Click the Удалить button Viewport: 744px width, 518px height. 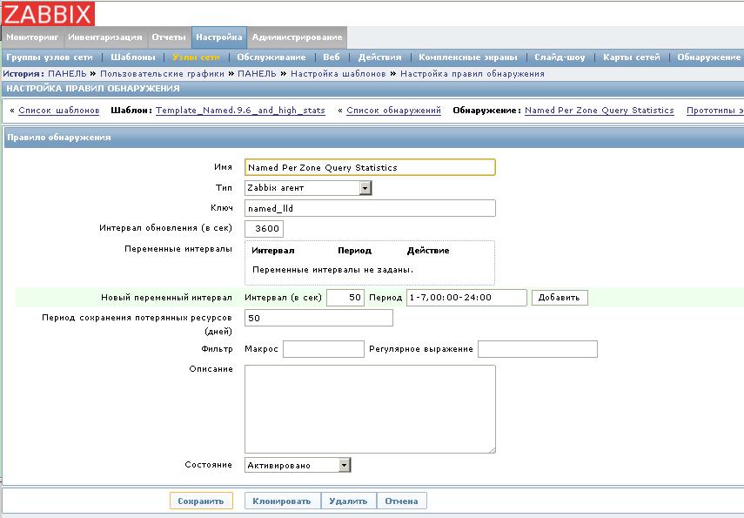(348, 501)
